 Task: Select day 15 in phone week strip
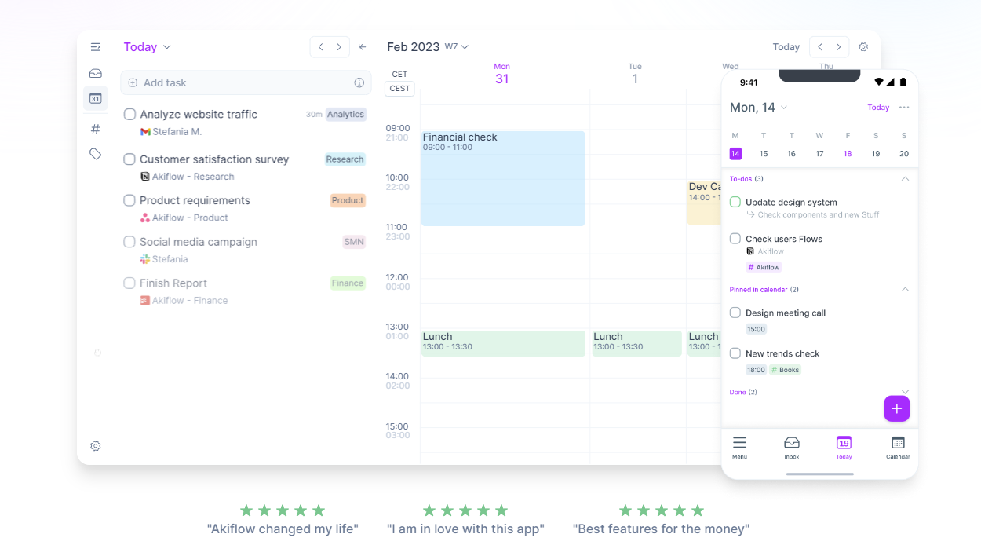764,154
